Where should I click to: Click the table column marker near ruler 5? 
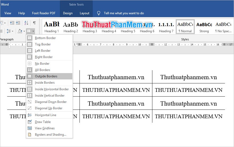click(80, 44)
